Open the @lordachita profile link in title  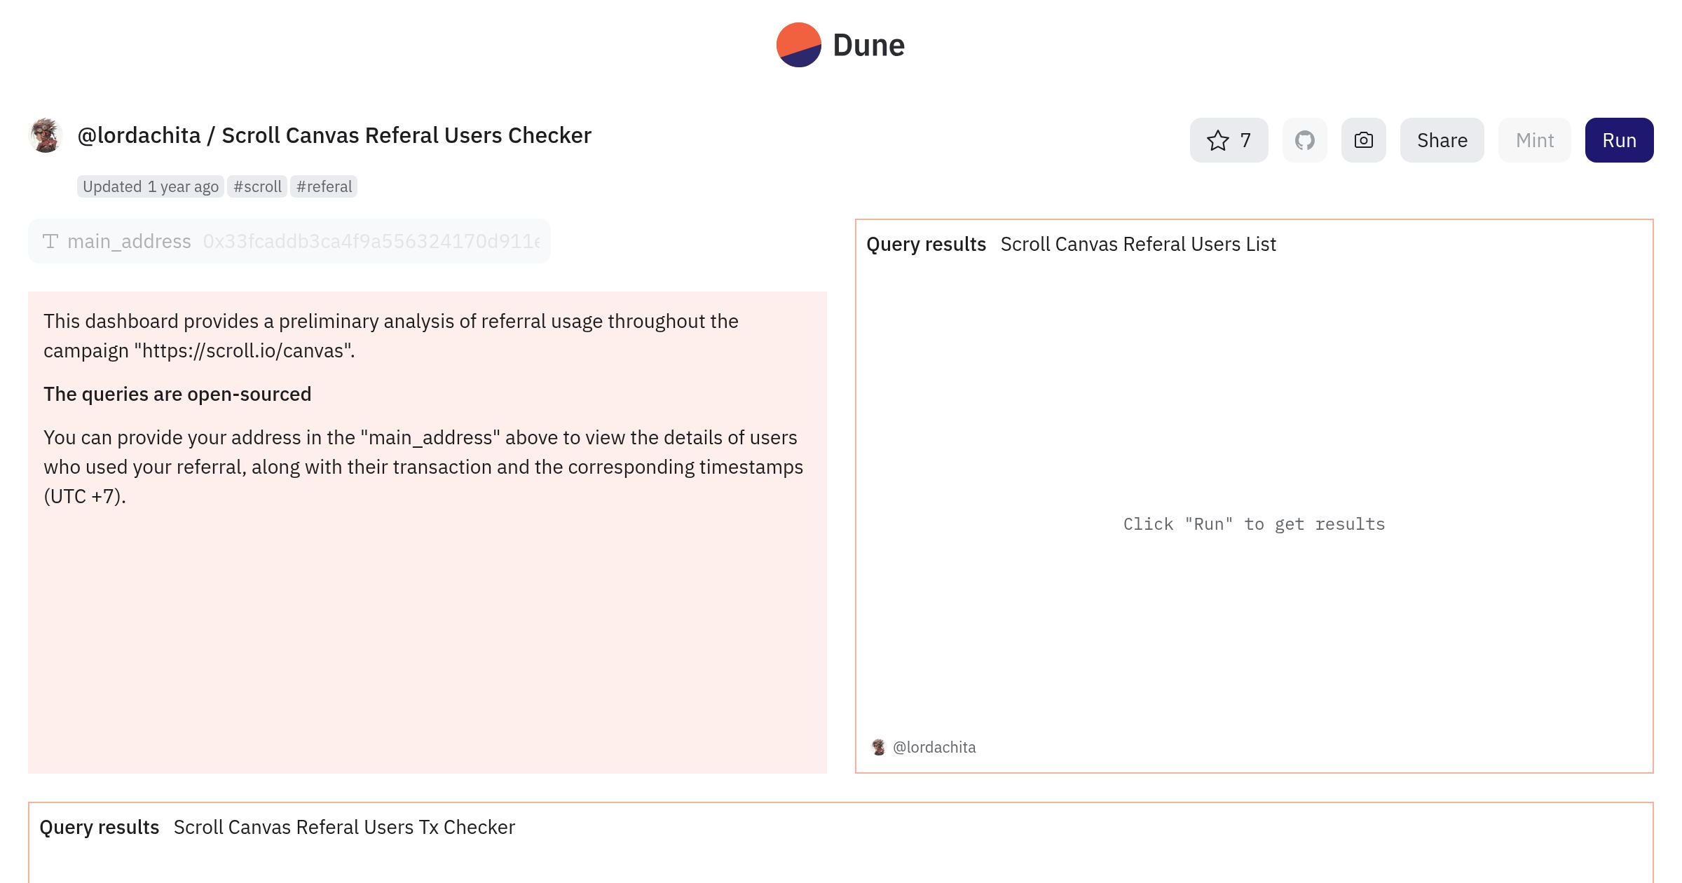tap(139, 135)
